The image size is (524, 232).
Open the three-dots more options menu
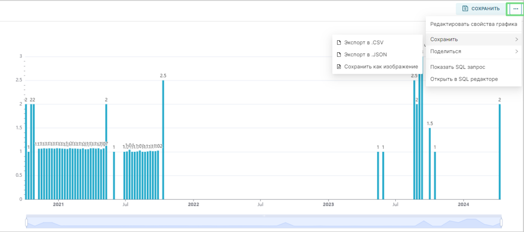click(x=515, y=9)
